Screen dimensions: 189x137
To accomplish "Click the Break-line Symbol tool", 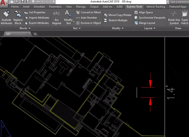I will pyautogui.click(x=174, y=18).
